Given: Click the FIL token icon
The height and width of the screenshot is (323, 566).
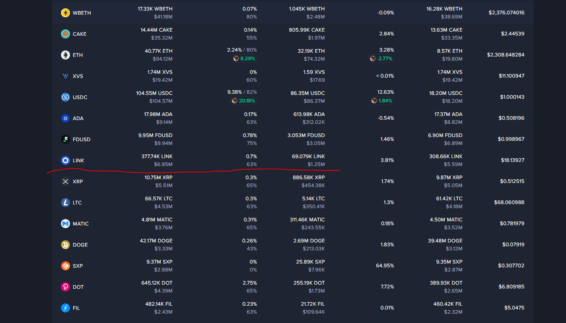Looking at the screenshot, I should tap(65, 308).
